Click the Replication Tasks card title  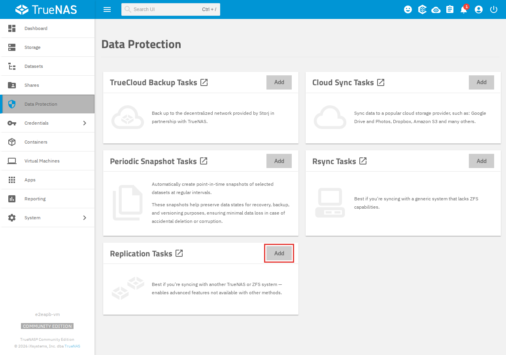click(x=141, y=254)
